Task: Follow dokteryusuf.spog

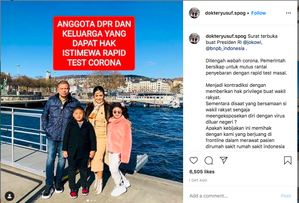Action: click(x=258, y=13)
